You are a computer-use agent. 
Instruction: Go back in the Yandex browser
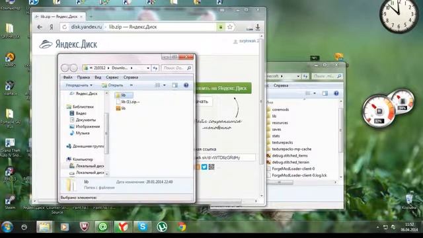(x=40, y=27)
